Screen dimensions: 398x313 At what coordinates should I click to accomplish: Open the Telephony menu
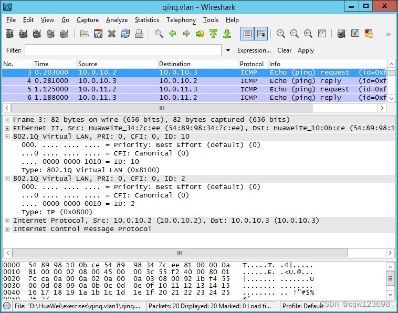(x=181, y=20)
